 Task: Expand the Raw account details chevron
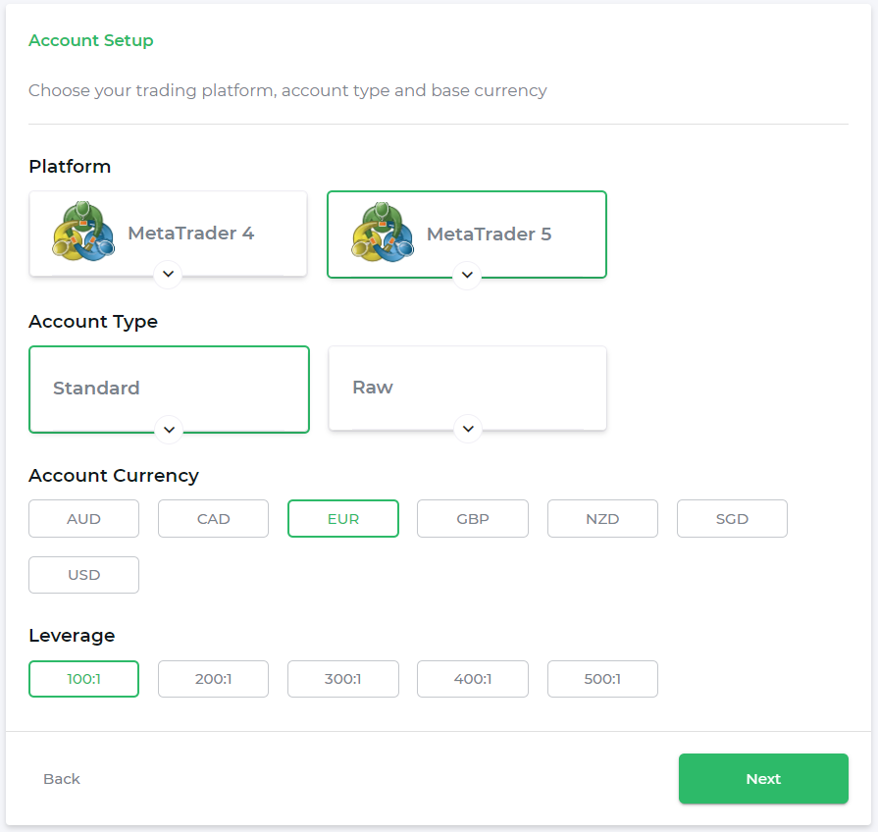(x=468, y=429)
